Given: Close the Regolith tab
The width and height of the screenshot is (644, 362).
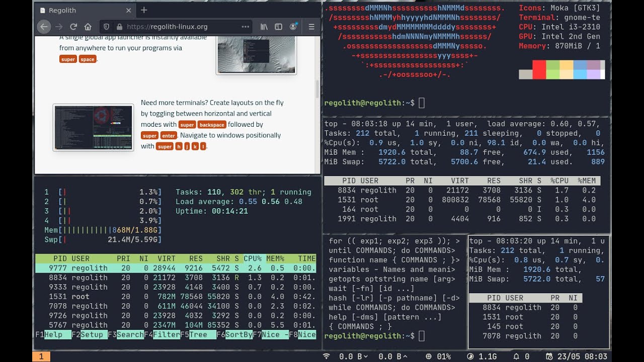Looking at the screenshot, I should (128, 10).
